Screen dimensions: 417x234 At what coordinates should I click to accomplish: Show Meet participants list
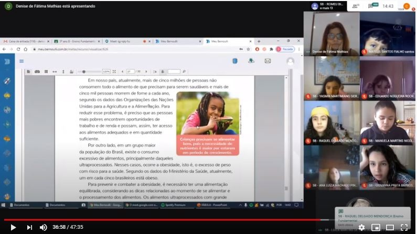[x=355, y=6]
